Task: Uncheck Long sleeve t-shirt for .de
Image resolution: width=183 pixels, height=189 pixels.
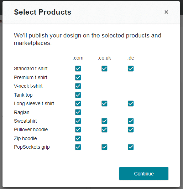Action: click(x=131, y=103)
